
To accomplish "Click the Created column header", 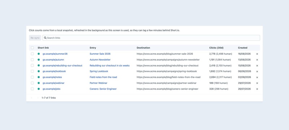I will (x=242, y=48).
